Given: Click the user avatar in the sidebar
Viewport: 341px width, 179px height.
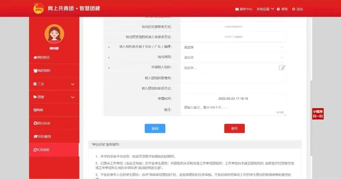Looking at the screenshot, I should pos(54,34).
